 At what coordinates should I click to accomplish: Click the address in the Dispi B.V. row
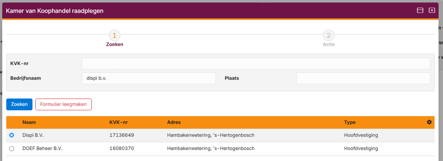[x=211, y=135]
